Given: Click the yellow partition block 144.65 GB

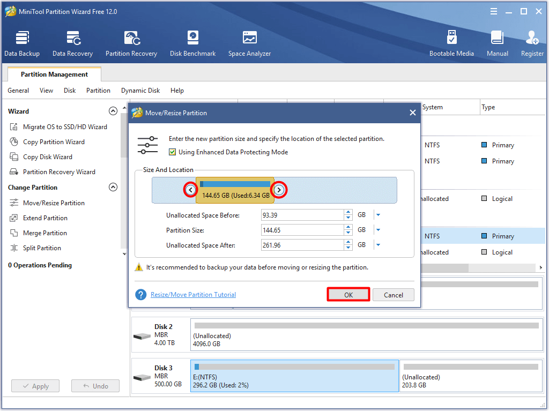Looking at the screenshot, I should click(235, 190).
